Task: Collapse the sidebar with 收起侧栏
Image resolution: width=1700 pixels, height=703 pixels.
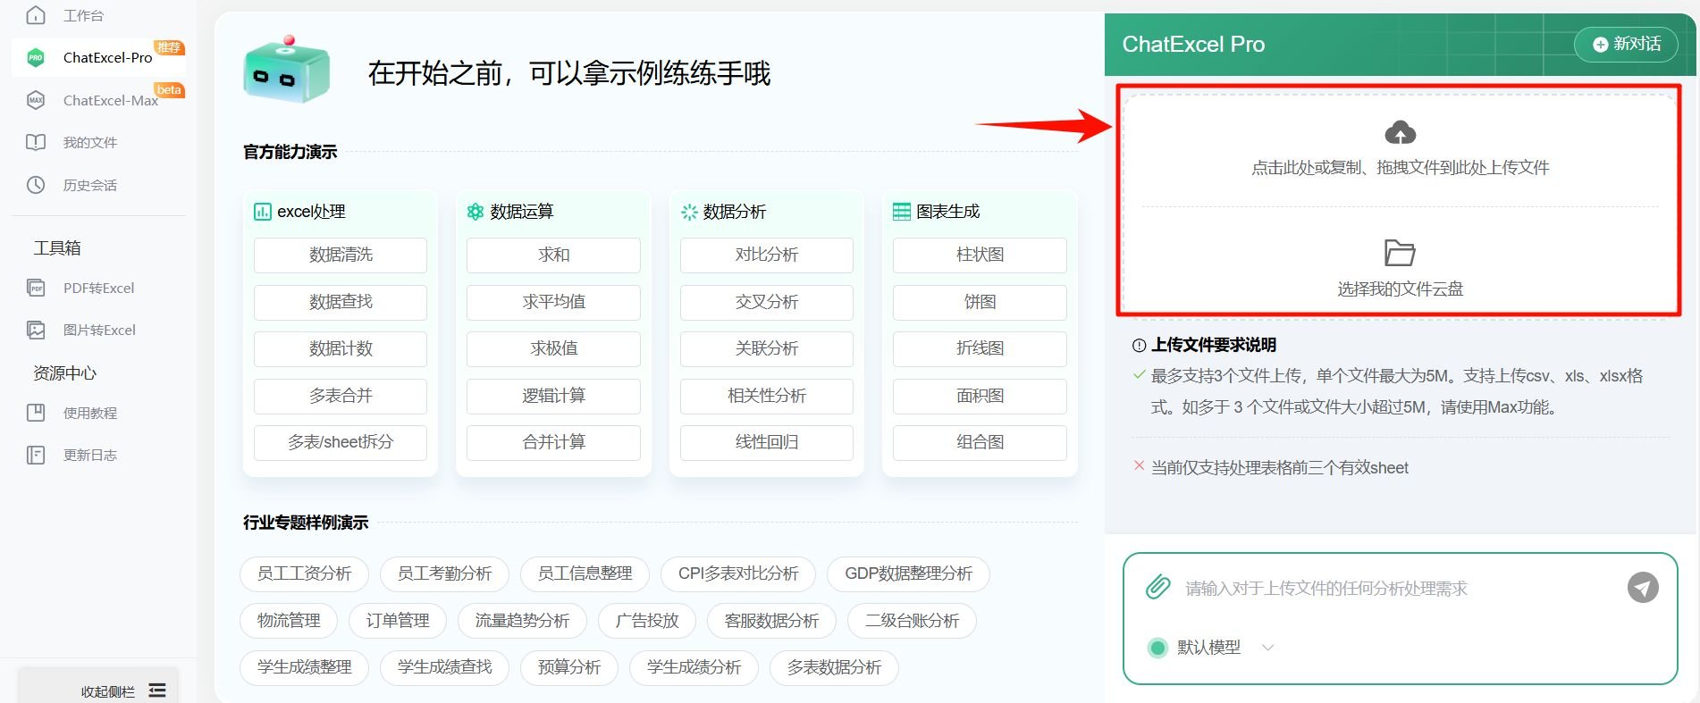Action: coord(122,690)
